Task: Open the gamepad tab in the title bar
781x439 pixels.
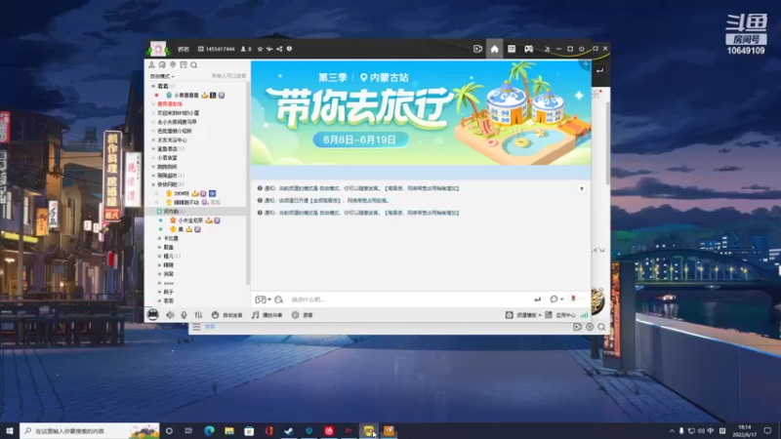Action: tap(528, 49)
